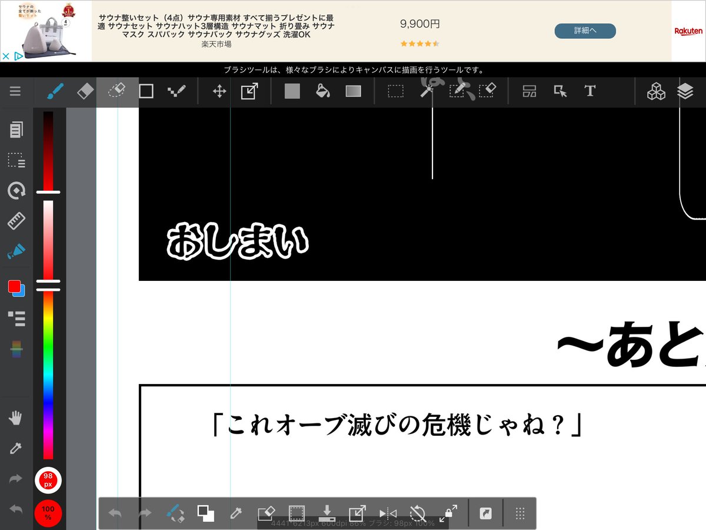Viewport: 706px width, 530px height.
Task: Tap the sauna set product image
Action: [45, 31]
